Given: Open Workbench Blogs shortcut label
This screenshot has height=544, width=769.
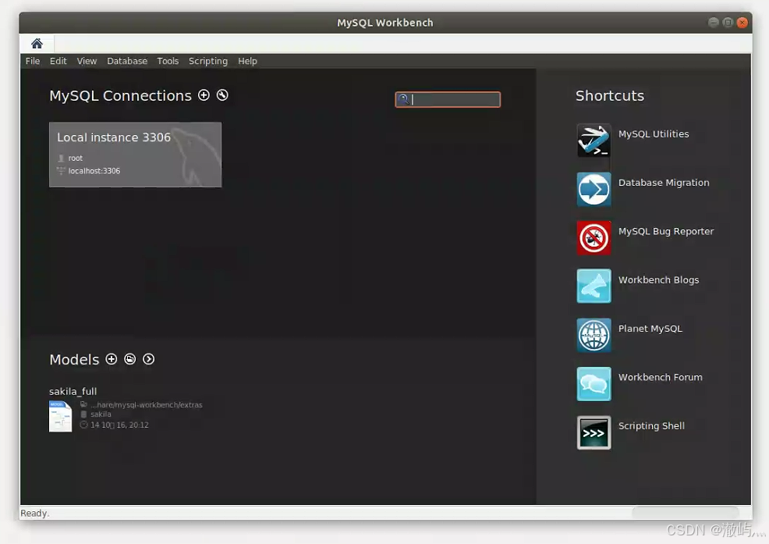Looking at the screenshot, I should click(659, 280).
